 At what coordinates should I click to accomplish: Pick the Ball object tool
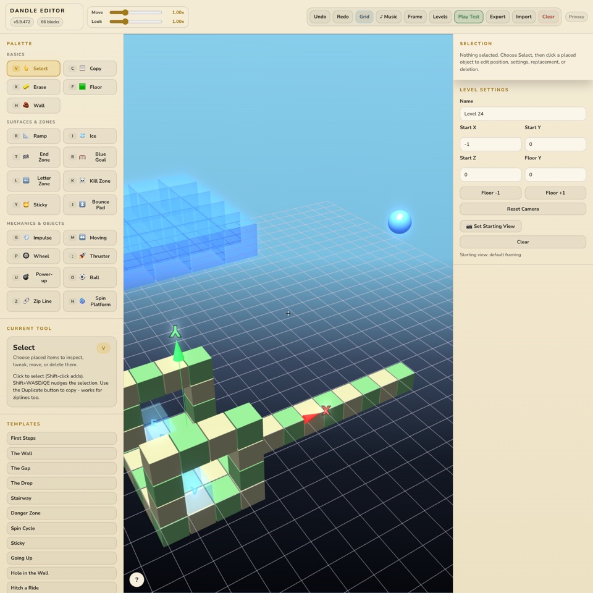(x=90, y=277)
